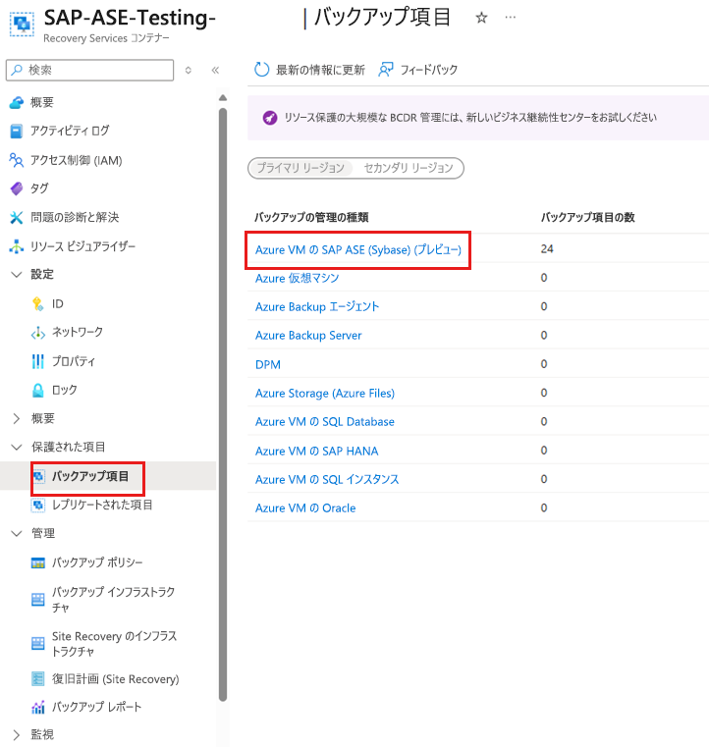
Task: Click the アクティビティ ログ icon
Action: pyautogui.click(x=16, y=131)
